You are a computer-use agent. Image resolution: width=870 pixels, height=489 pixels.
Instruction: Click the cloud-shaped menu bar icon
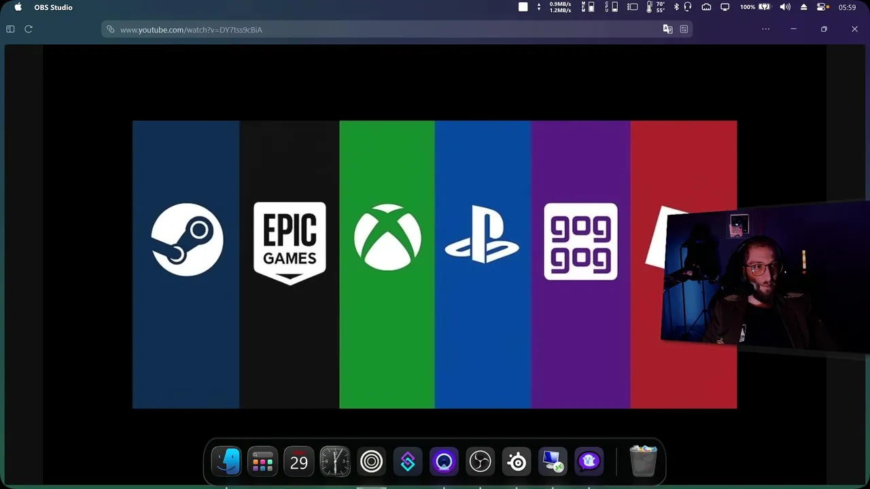coord(706,7)
